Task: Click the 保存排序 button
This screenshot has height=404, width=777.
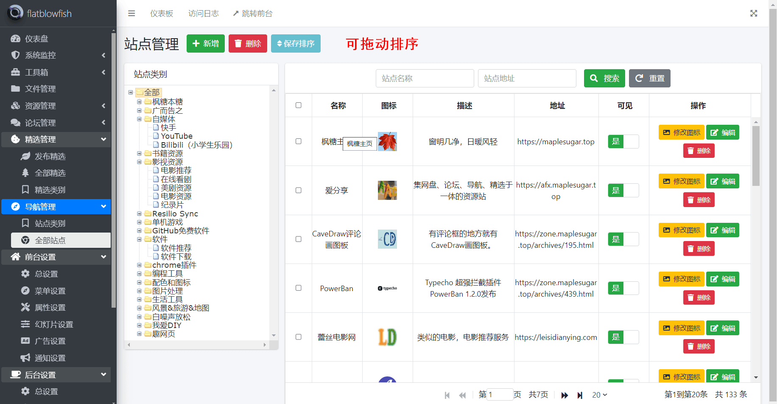Action: click(296, 43)
